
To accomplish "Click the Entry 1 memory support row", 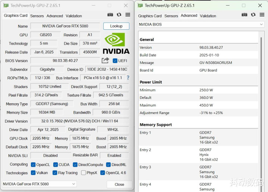I will click(x=198, y=137).
